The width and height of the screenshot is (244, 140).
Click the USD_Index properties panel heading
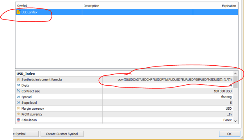[26, 74]
